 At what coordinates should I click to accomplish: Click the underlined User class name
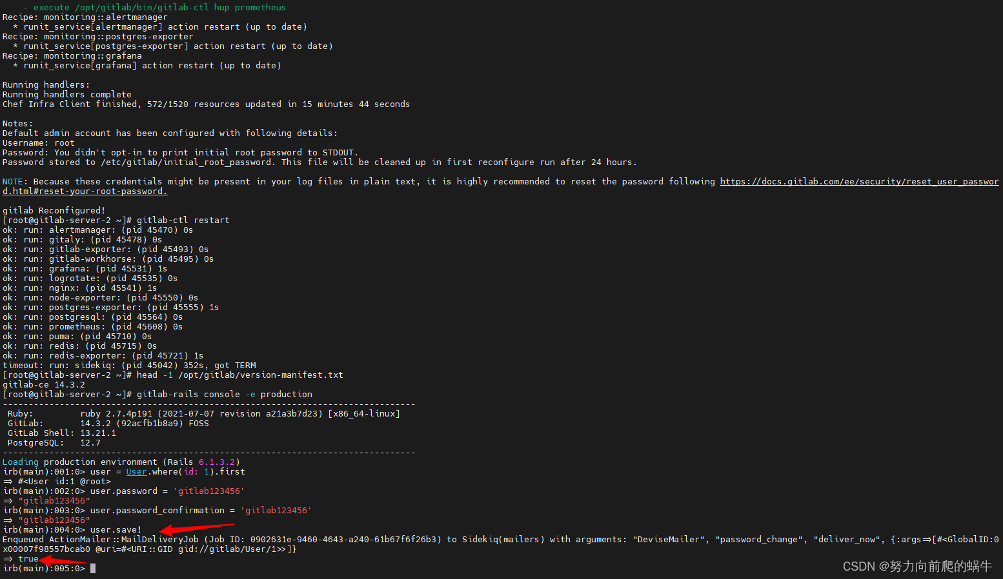136,472
